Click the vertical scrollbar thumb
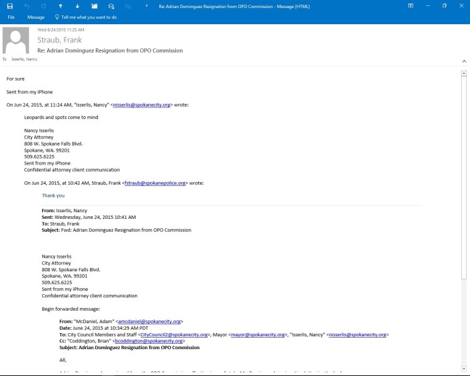The image size is (470, 376). point(464,175)
